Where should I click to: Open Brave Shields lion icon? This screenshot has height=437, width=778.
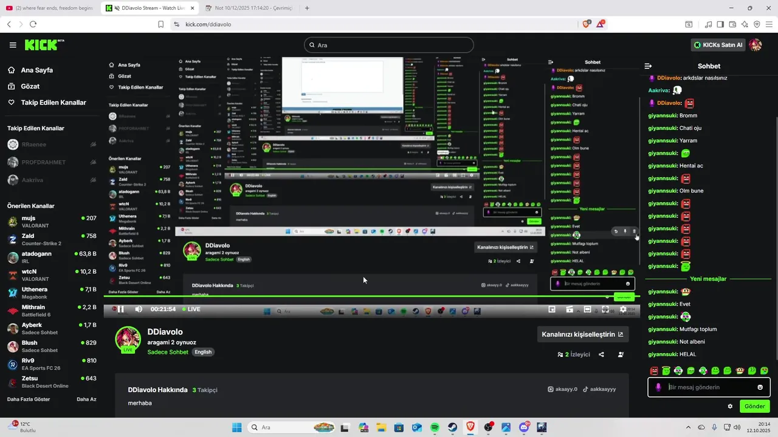587,24
